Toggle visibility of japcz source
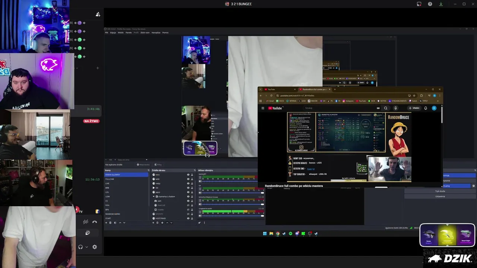The height and width of the screenshot is (268, 477). point(188,192)
